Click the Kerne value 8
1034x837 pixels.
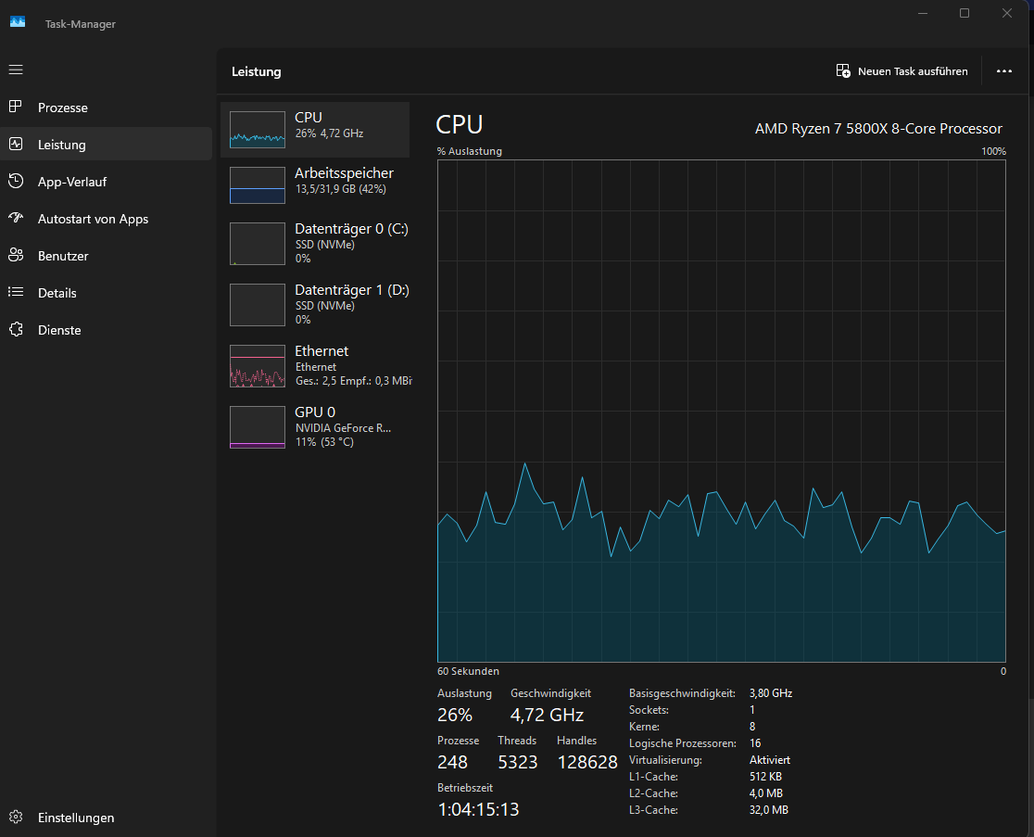coord(752,726)
